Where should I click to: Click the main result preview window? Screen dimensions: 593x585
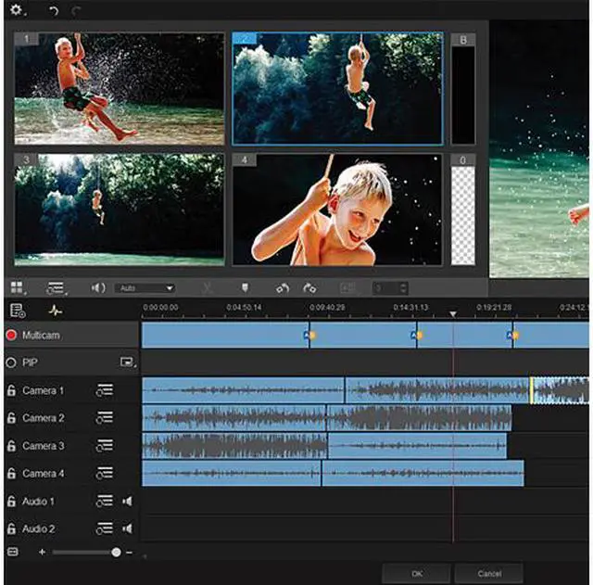tap(539, 149)
